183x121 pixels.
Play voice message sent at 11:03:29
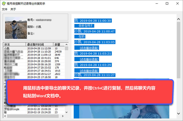click(89, 71)
